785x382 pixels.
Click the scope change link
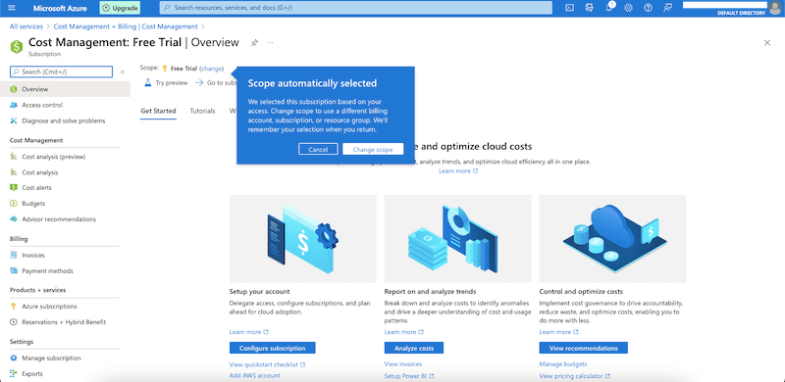[x=211, y=69]
